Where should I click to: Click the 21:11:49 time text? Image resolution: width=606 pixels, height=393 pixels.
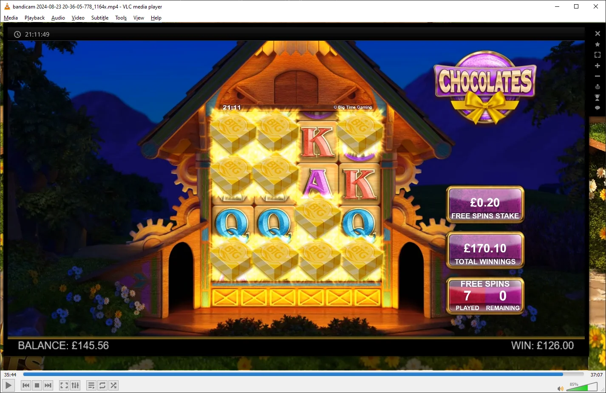pyautogui.click(x=37, y=34)
